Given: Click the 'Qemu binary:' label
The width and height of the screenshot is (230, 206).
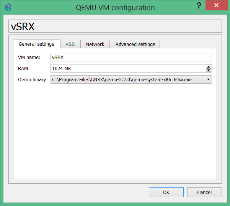Looking at the screenshot, I should point(33,80).
